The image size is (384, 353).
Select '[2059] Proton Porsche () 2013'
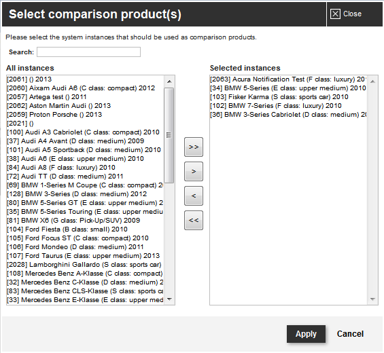click(x=85, y=115)
